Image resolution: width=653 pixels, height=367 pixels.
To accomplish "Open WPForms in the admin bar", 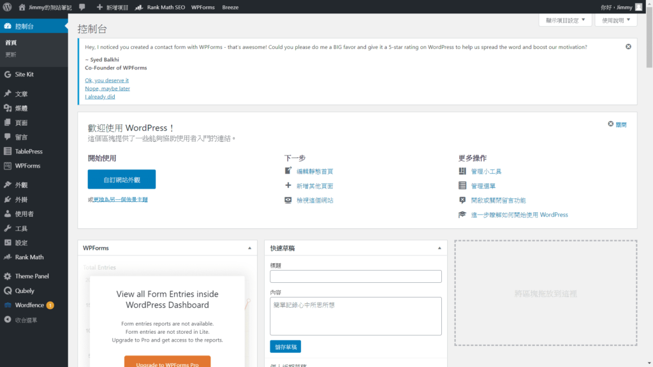I will pos(203,7).
